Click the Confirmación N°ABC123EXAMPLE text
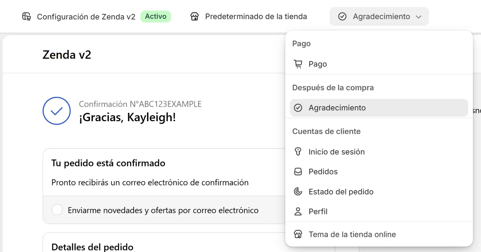Image resolution: width=481 pixels, height=252 pixels. pos(140,104)
